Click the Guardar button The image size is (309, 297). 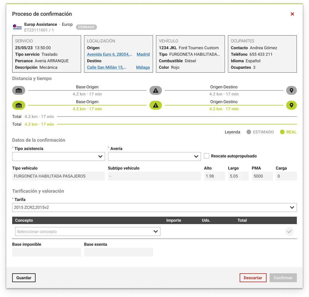coord(24,278)
